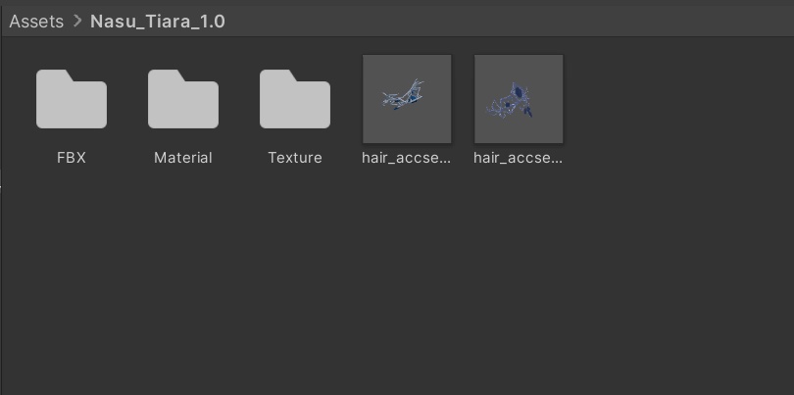This screenshot has height=395, width=794.
Task: Click the panel's left edge splitter
Action: [x=1, y=186]
